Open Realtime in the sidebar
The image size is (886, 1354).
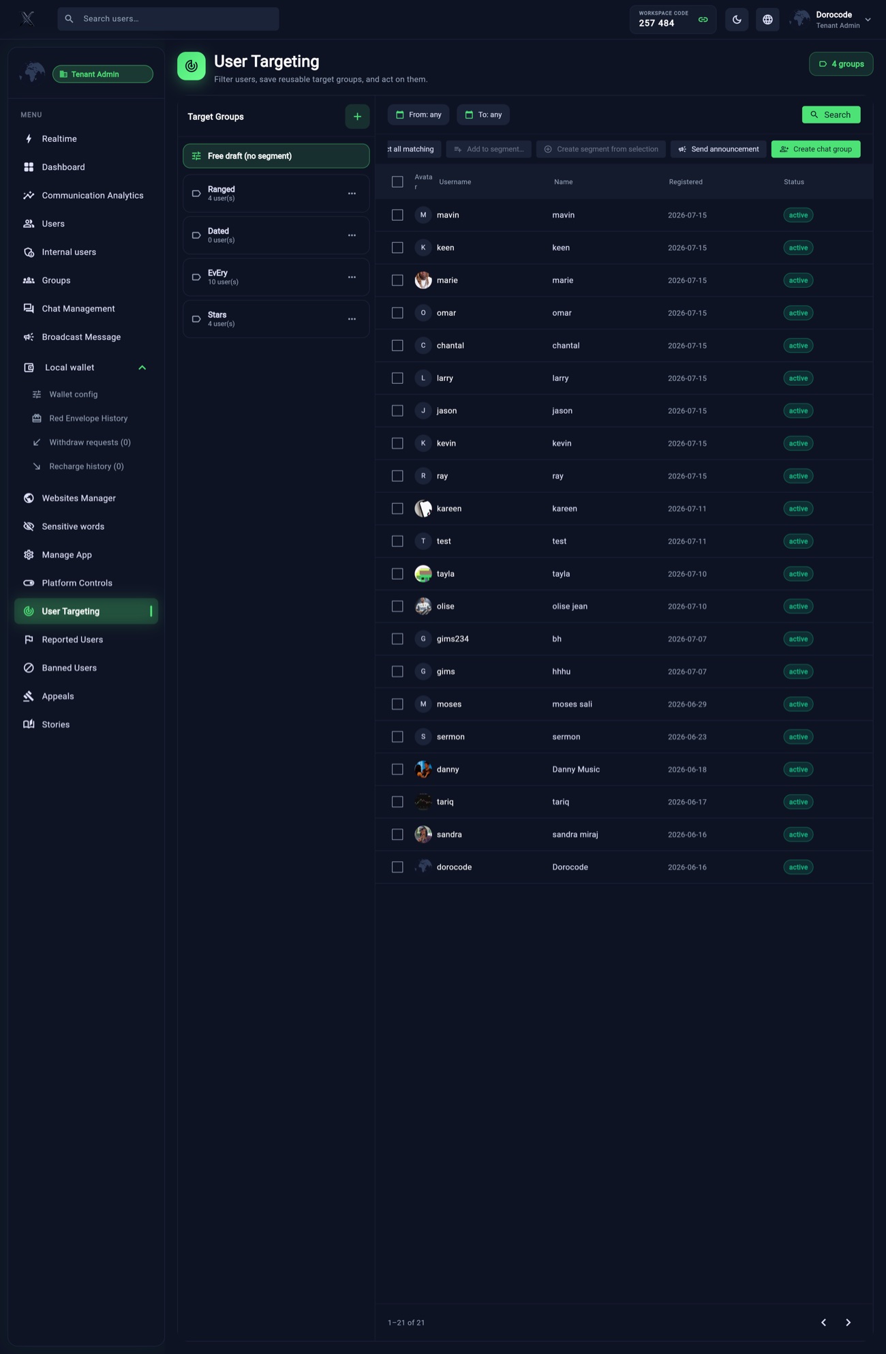click(x=86, y=139)
